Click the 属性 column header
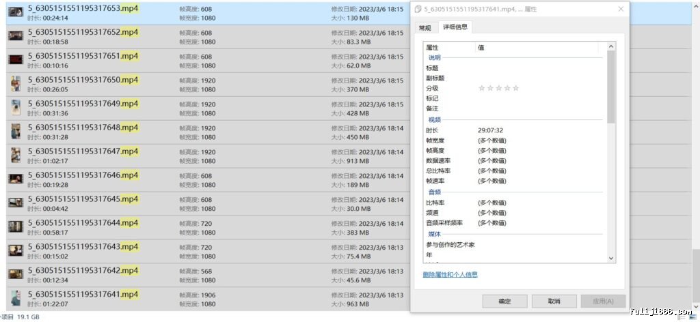 click(450, 47)
